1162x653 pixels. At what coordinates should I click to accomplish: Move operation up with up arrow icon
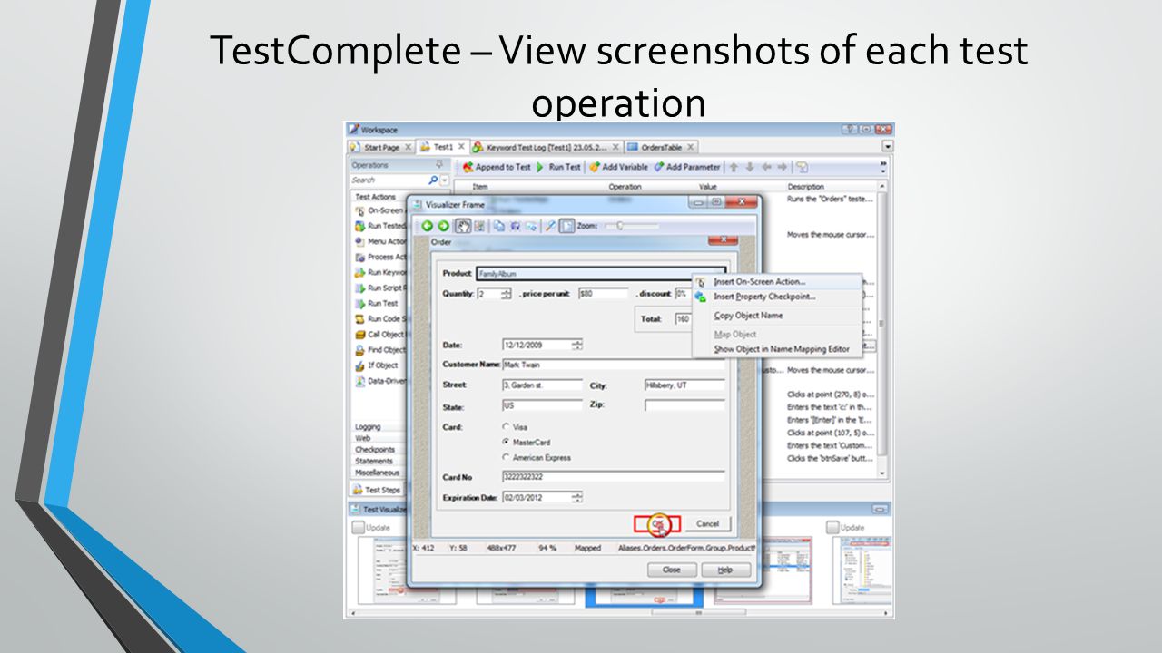734,168
